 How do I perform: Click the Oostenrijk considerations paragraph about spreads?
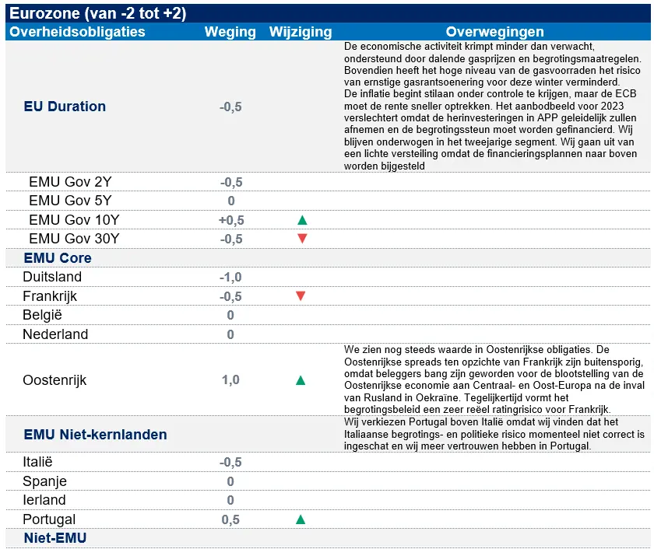(494, 380)
